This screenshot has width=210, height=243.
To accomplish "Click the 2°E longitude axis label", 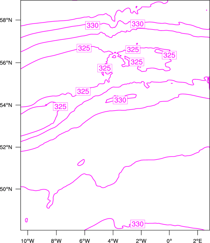I will point(197,241).
